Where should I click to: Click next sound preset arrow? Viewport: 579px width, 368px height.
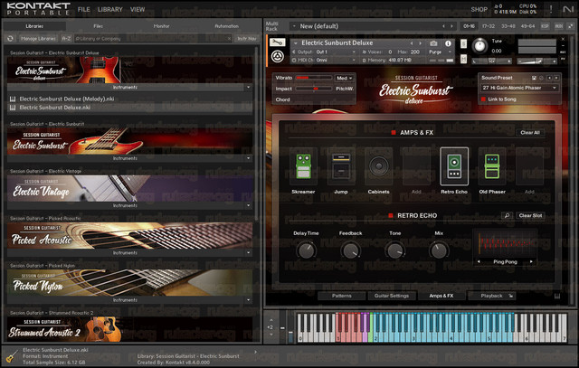tap(556, 78)
